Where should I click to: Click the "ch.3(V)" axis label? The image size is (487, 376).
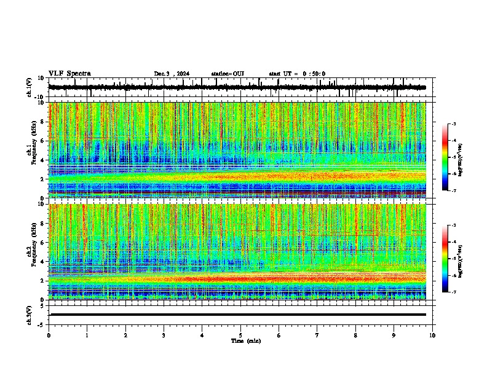pos(30,316)
